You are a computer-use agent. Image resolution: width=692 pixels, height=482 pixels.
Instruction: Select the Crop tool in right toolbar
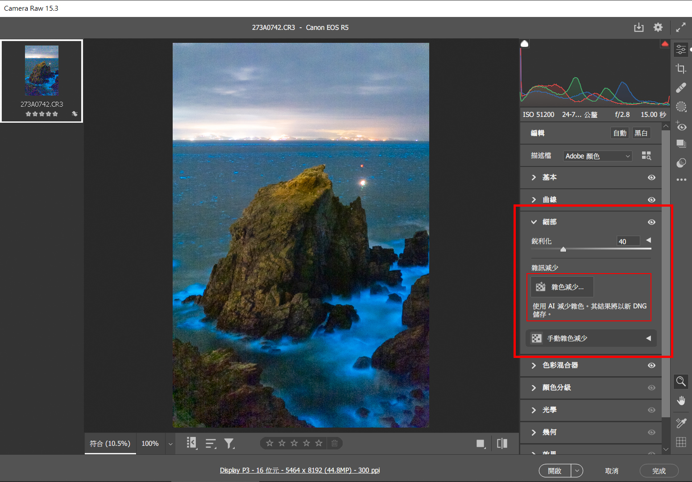pos(681,69)
